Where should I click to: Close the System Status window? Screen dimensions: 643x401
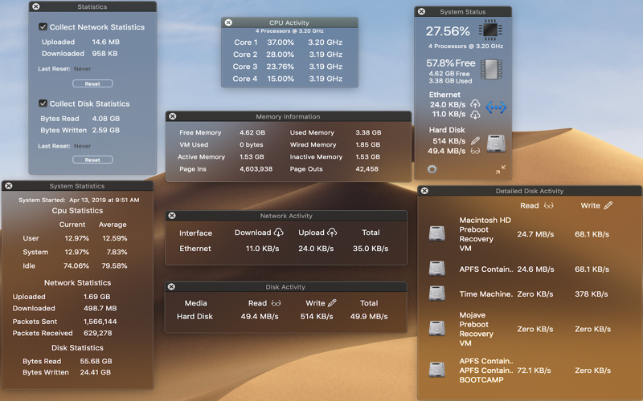coord(421,11)
